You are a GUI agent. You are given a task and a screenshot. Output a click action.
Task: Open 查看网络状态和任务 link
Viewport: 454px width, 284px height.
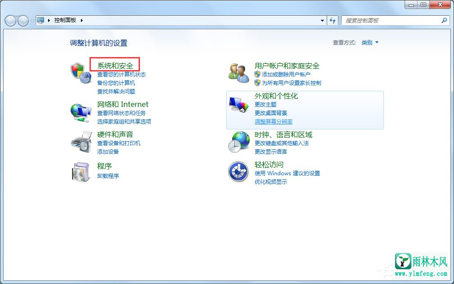click(x=121, y=113)
